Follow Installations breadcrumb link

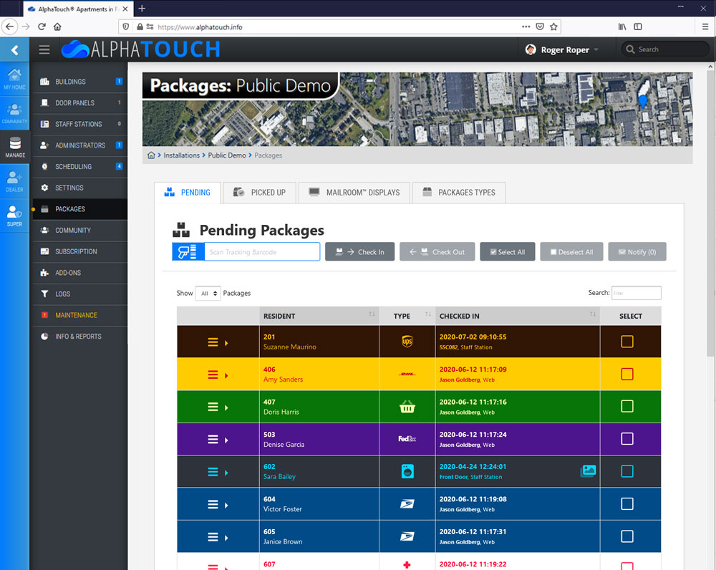pos(181,155)
